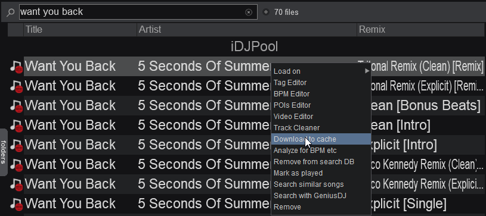Sort by the Artist column header
This screenshot has height=216, width=486.
point(247,30)
